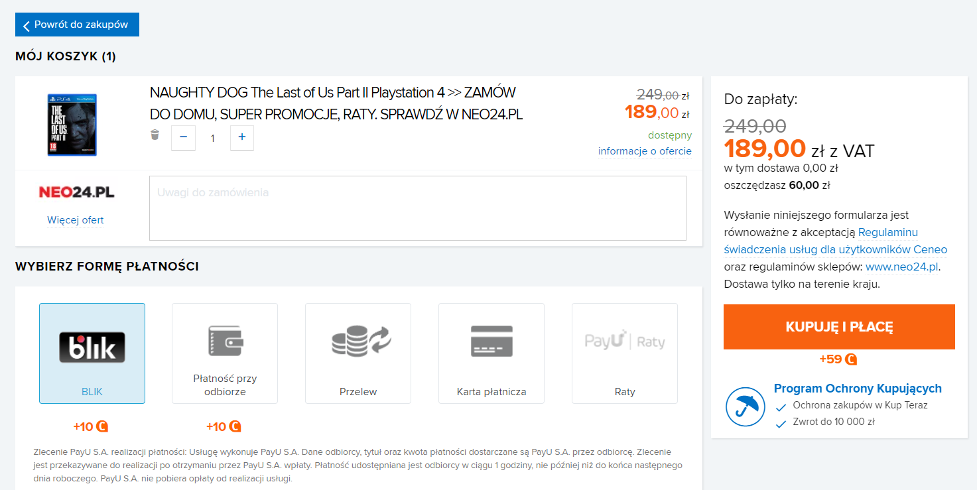Pick the Karta płatnicza payment option
This screenshot has height=490, width=977.
pos(491,353)
